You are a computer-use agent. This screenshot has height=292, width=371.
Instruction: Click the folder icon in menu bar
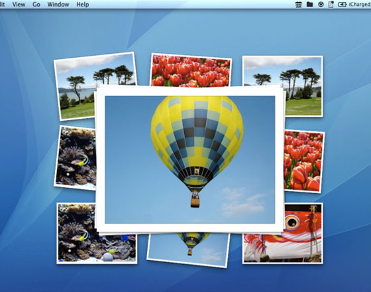[310, 4]
